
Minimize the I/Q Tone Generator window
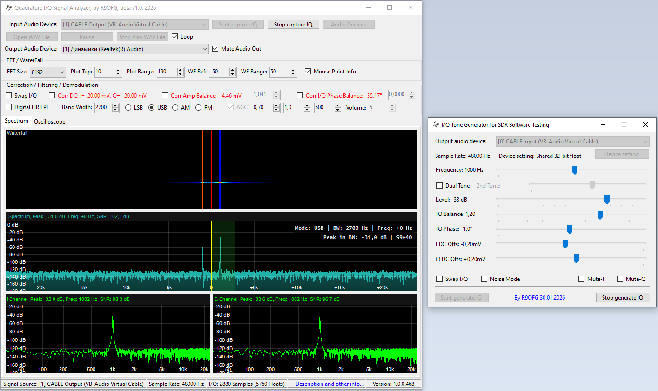pos(603,124)
